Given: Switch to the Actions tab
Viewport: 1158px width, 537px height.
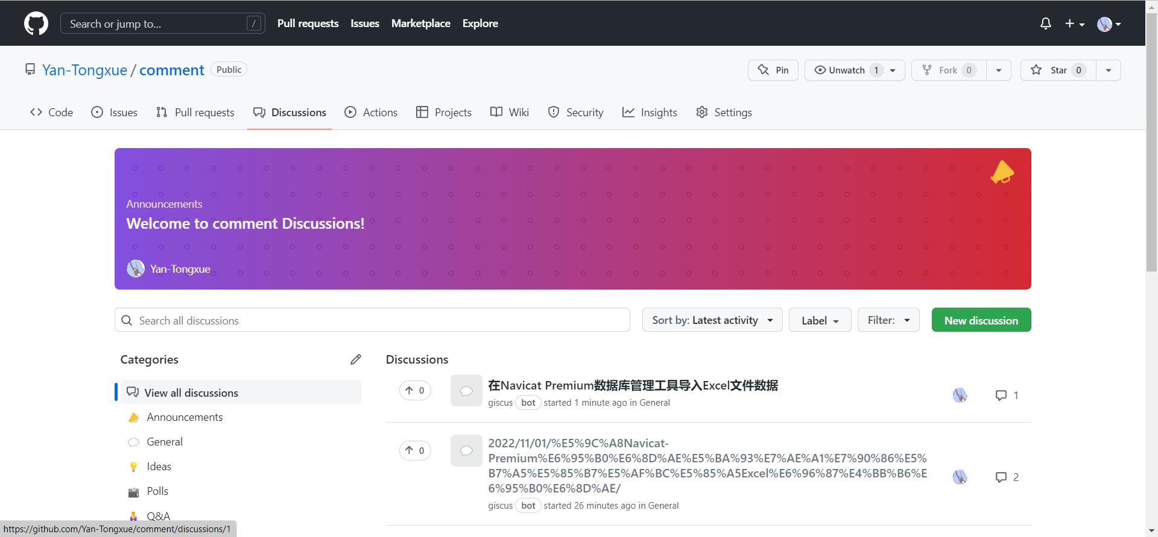Looking at the screenshot, I should [x=371, y=113].
